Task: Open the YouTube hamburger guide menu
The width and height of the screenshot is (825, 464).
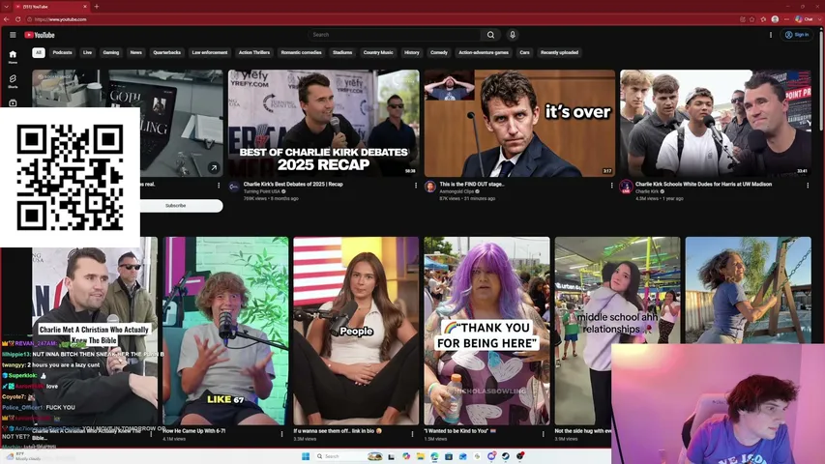Action: (x=13, y=35)
